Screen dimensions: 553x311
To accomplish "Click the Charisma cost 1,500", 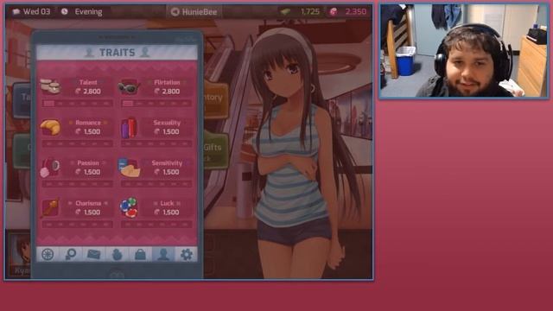I will click(88, 212).
